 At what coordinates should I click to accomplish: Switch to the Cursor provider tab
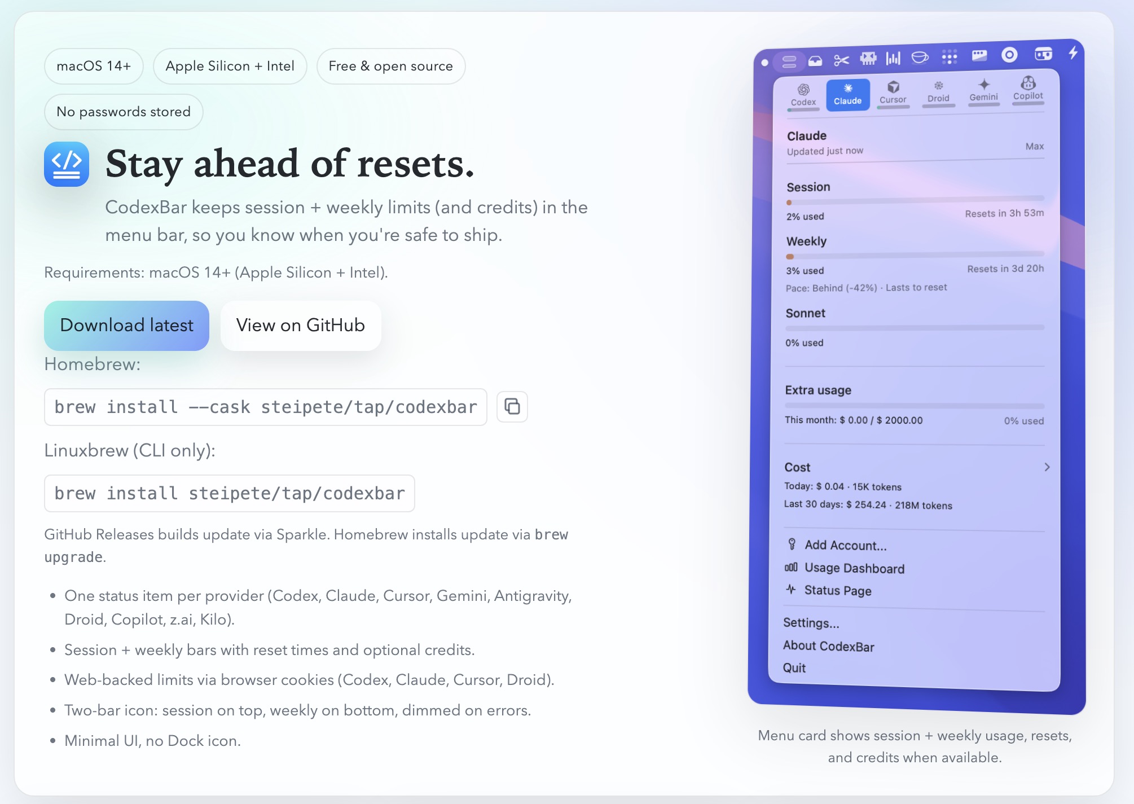click(x=893, y=93)
